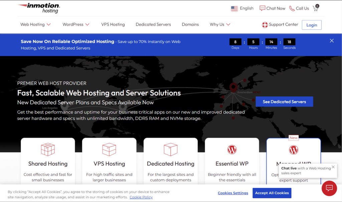
Task: Open the red chat bubble widget
Action: [x=329, y=188]
